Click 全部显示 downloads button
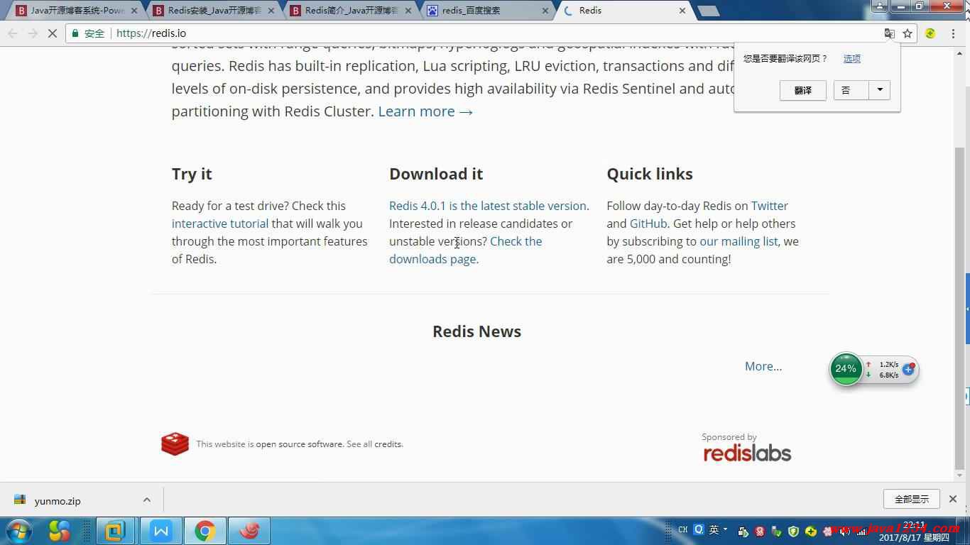 912,500
